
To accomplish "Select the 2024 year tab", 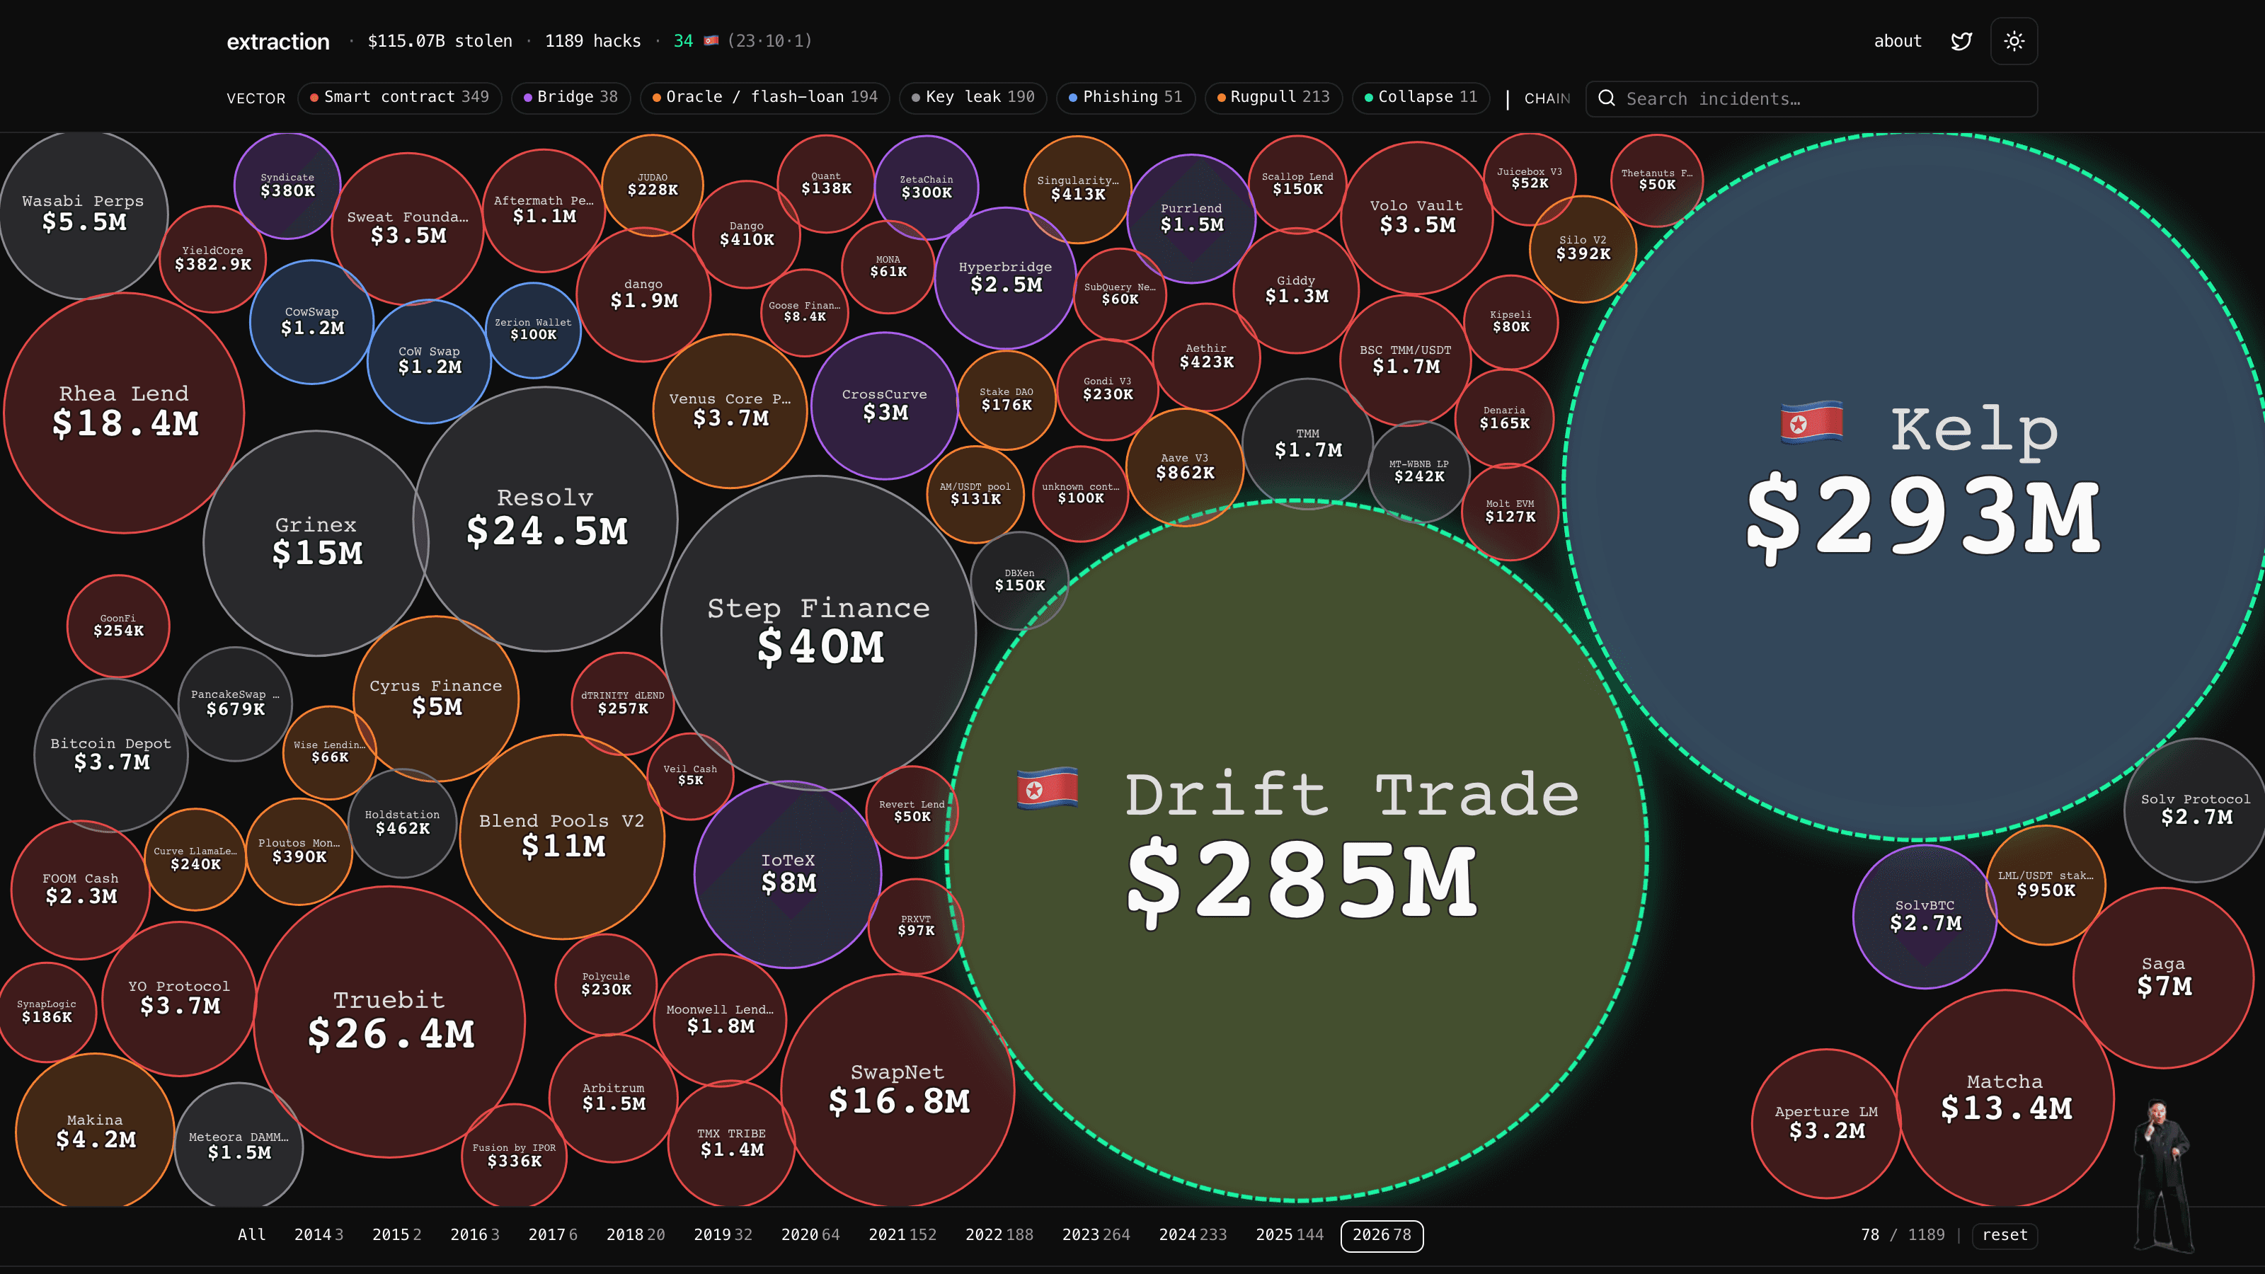I will [1192, 1234].
